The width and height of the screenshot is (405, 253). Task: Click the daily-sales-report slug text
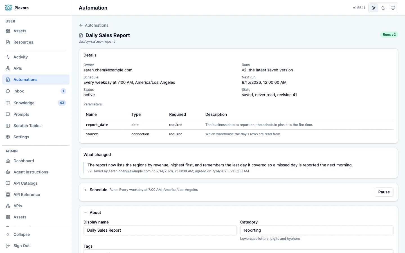(97, 42)
